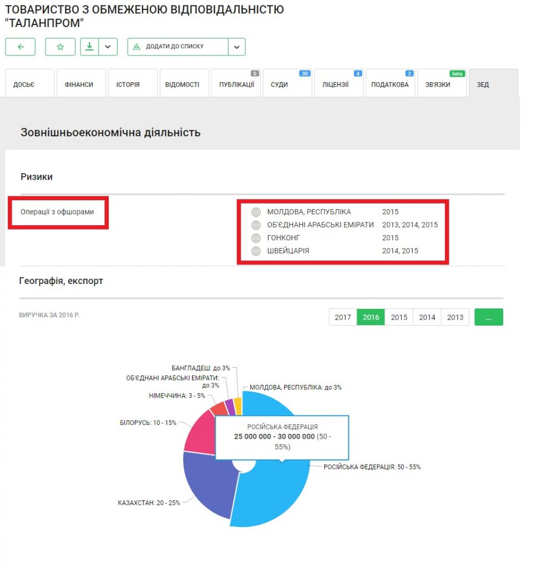The width and height of the screenshot is (536, 568).
Task: Show more years with green ellipsis button
Action: (488, 317)
